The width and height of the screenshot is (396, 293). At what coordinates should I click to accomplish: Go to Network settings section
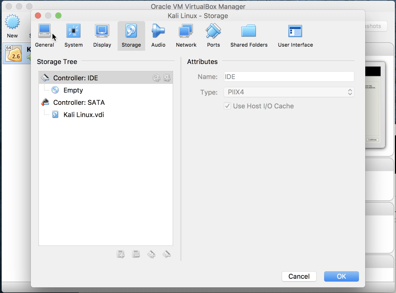tap(186, 36)
